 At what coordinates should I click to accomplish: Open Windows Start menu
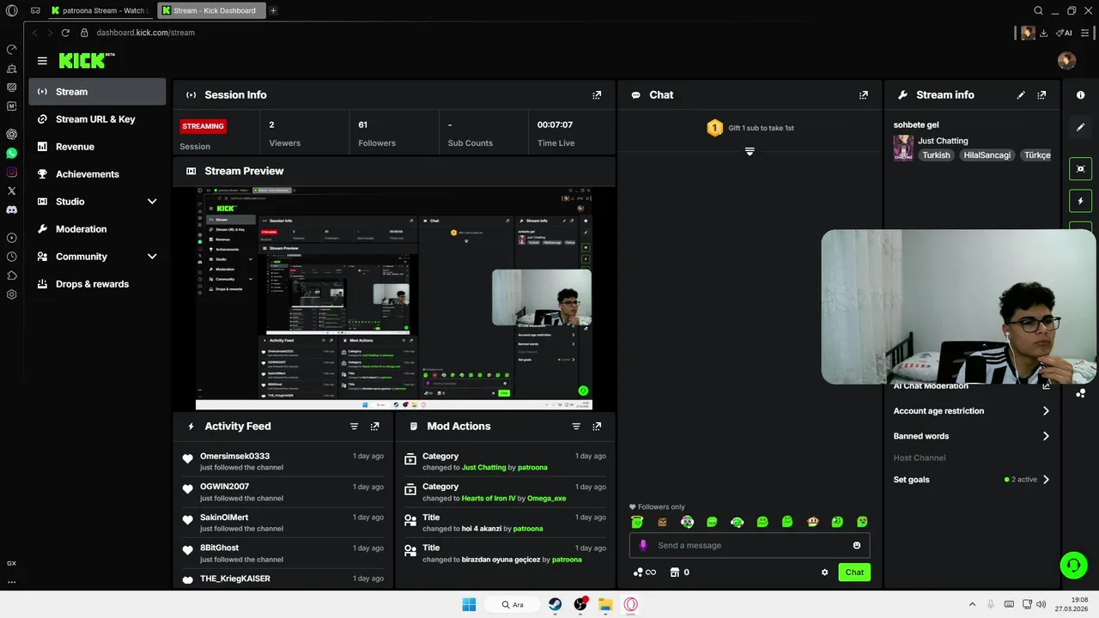point(469,604)
